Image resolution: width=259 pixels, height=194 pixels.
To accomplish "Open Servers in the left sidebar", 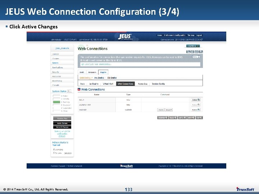I will click(62, 63).
